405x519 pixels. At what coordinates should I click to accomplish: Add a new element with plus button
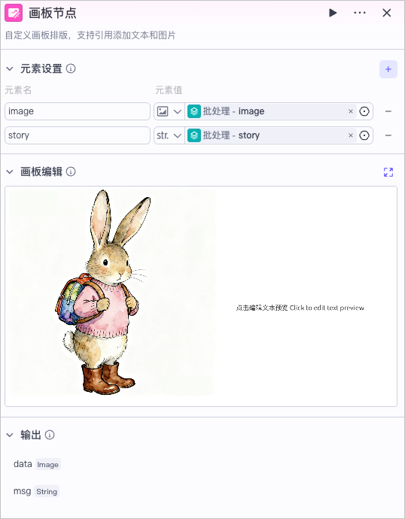pyautogui.click(x=388, y=69)
